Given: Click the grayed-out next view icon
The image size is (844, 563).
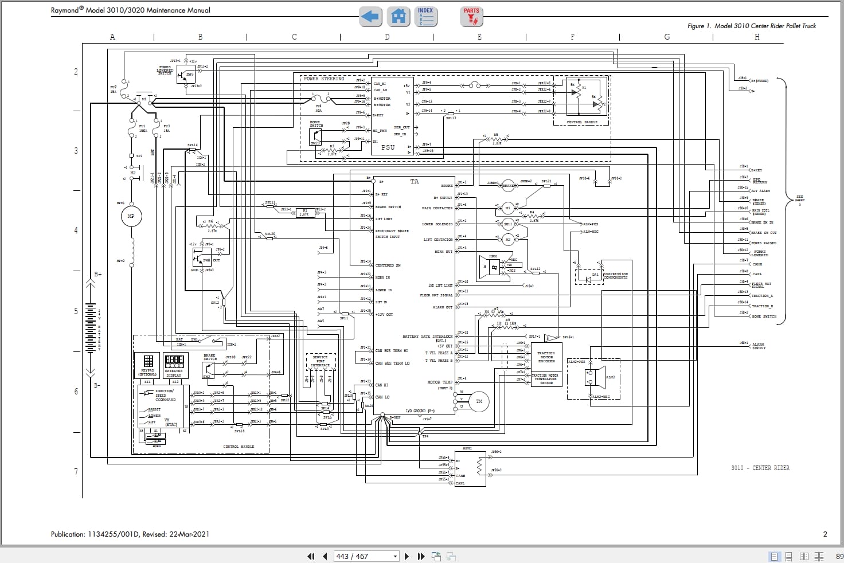Looking at the screenshot, I should 451,556.
